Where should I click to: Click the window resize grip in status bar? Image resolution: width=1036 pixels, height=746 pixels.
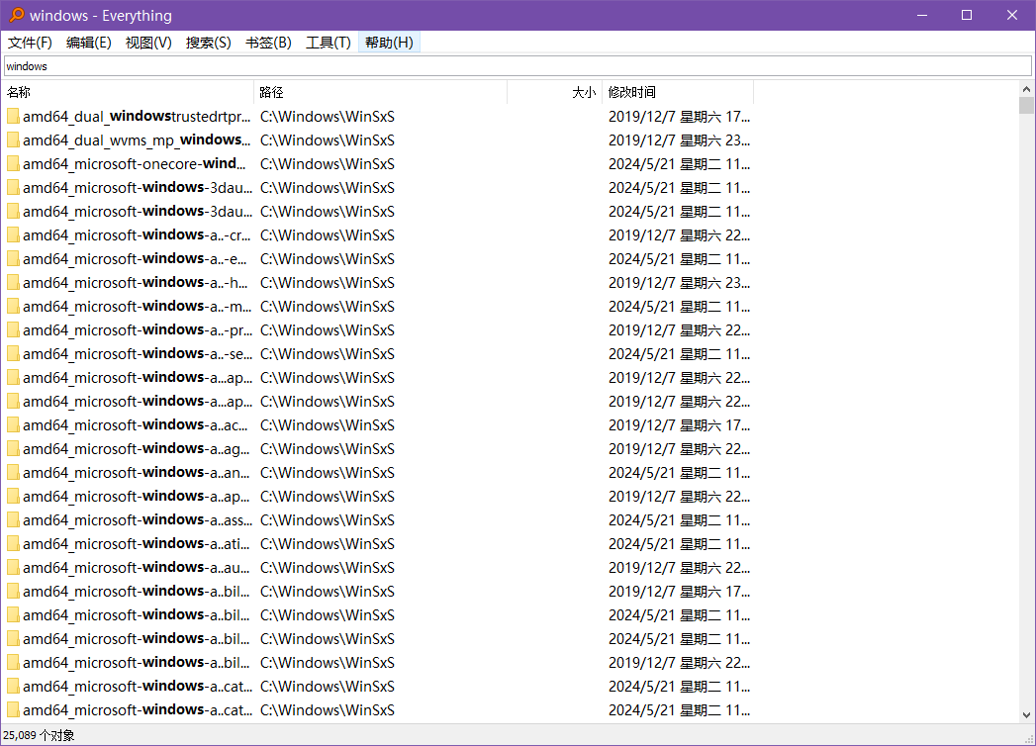[x=1028, y=738]
